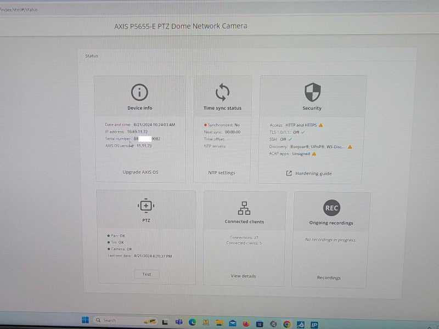Click the Status panel heading
Screen dimensions: 439x329
coord(92,56)
